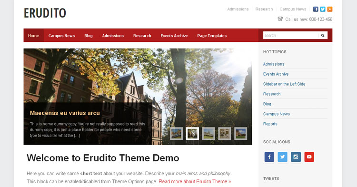
Task: Select first slider thumbnail
Action: [177, 134]
